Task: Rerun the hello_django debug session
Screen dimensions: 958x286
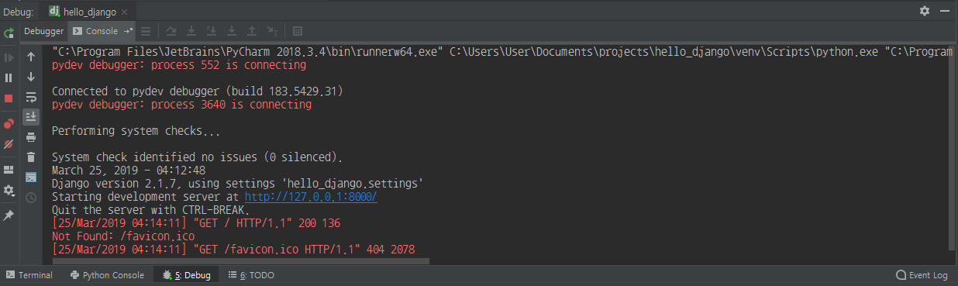Action: click(9, 33)
